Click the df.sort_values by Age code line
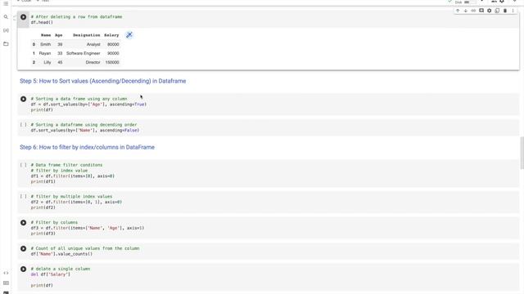Screen dimensions: 524x294 [88, 105]
